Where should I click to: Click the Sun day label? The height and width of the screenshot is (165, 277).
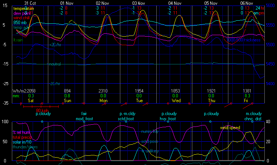click(68, 101)
